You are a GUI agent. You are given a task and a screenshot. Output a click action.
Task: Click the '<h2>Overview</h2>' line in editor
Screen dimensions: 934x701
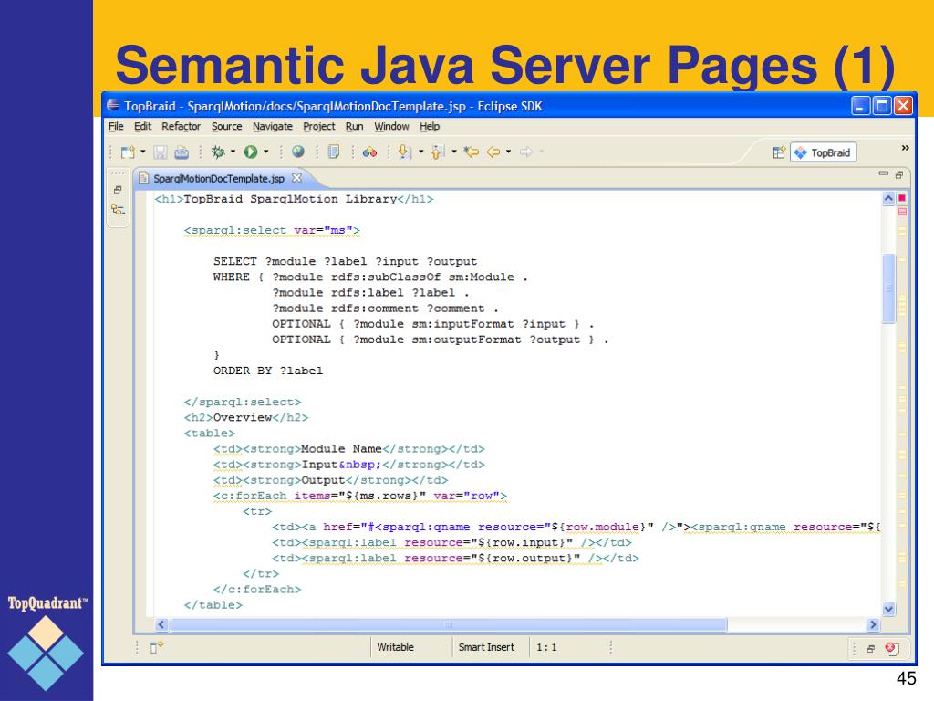click(x=246, y=417)
